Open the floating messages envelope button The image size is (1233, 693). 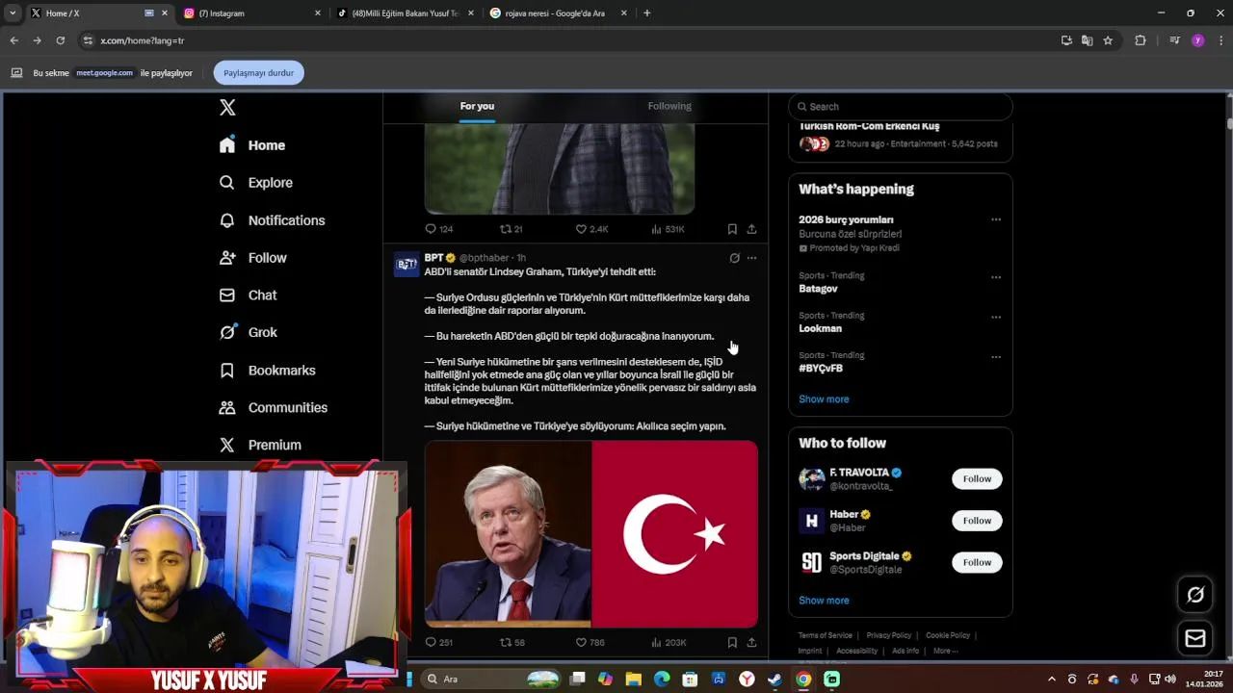pos(1195,638)
